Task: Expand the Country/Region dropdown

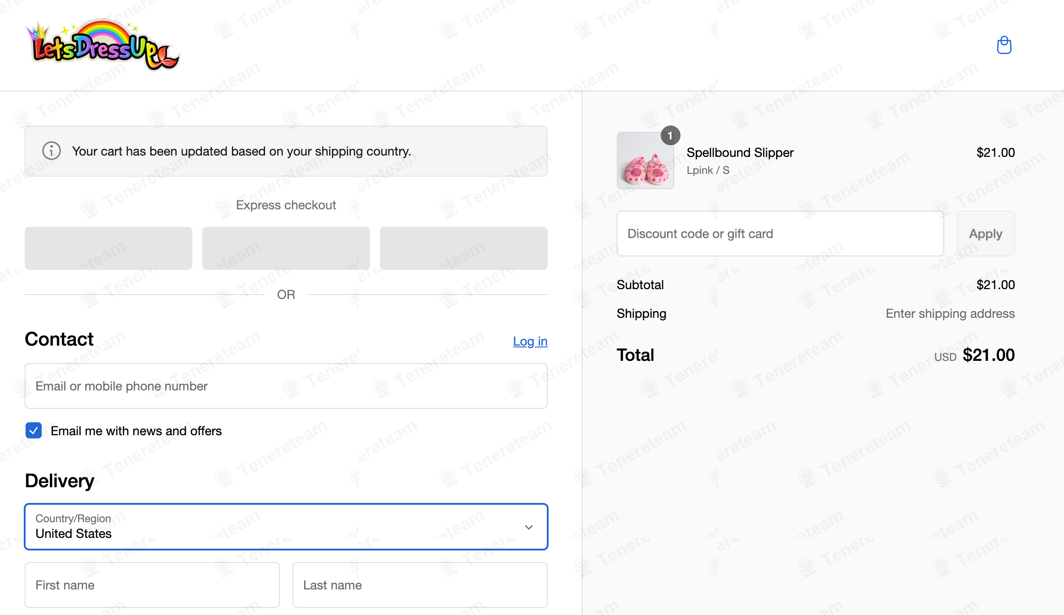Action: pos(286,527)
